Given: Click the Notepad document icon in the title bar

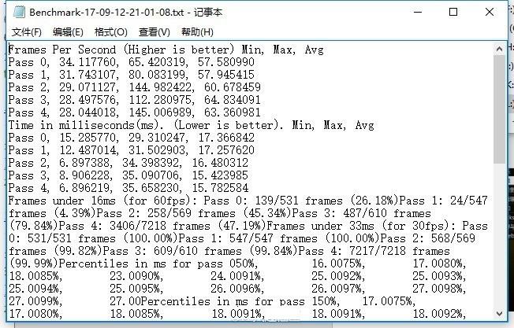Looking at the screenshot, I should point(19,13).
